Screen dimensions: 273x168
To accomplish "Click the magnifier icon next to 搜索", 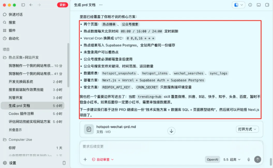I will pos(5,23).
